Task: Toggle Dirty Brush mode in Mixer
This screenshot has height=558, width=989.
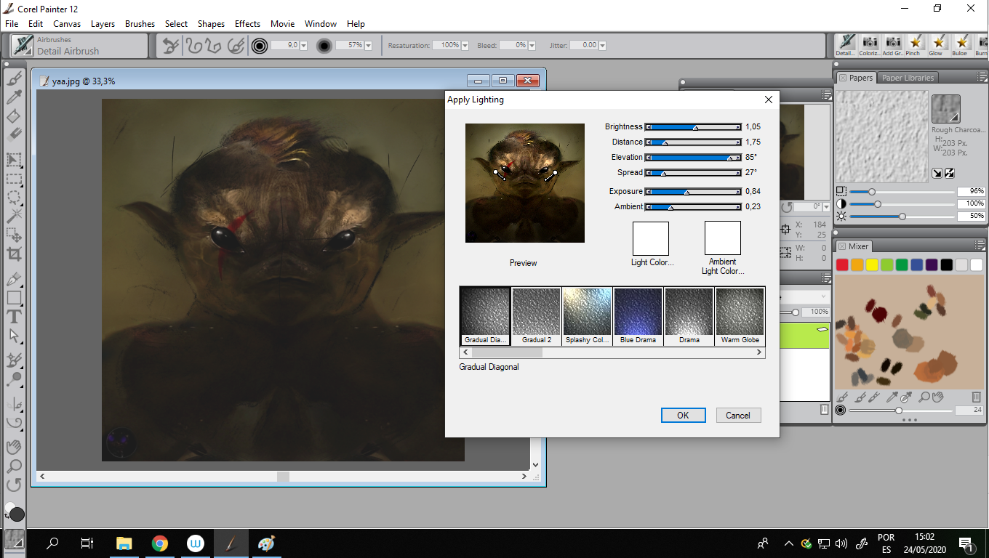Action: coord(843,397)
